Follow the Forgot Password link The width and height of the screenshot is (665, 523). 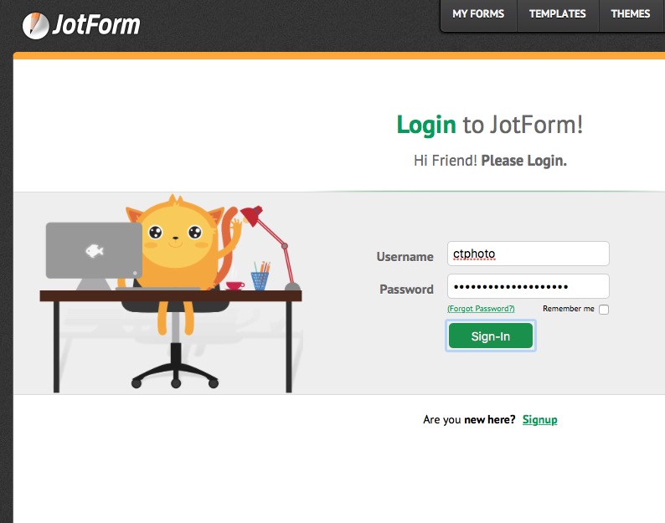tap(481, 309)
